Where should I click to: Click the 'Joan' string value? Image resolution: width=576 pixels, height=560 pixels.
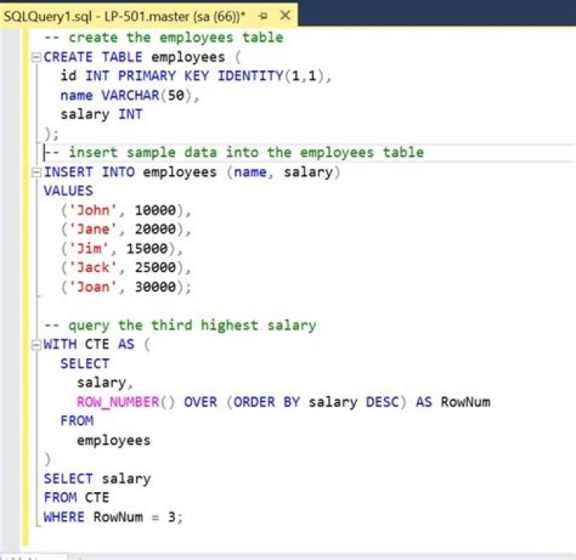(x=93, y=286)
